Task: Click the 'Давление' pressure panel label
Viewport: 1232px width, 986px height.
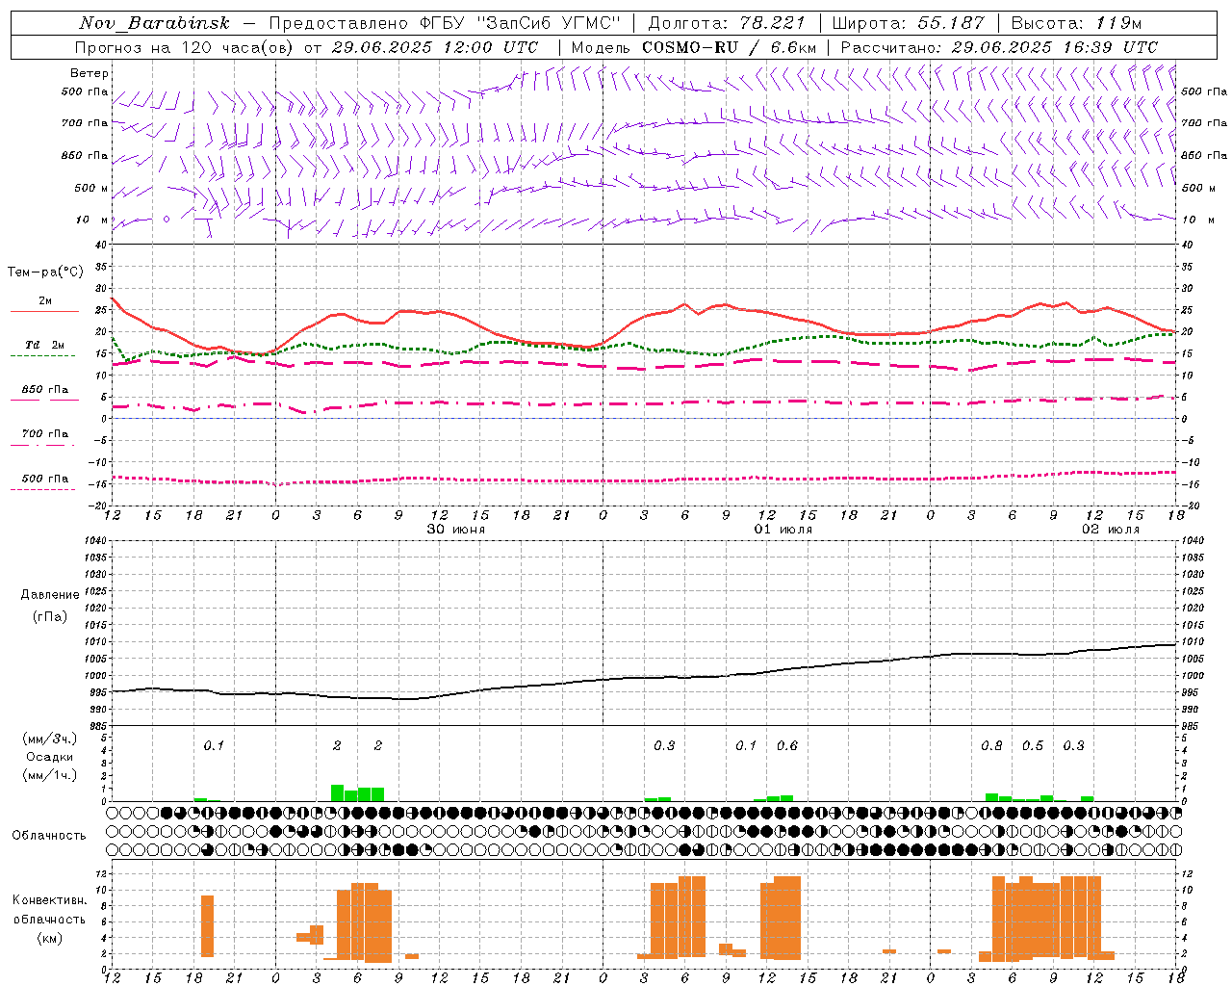Action: pyautogui.click(x=50, y=595)
